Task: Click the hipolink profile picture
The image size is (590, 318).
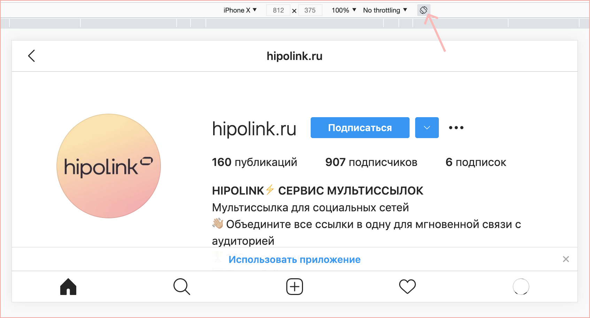Action: point(109,166)
